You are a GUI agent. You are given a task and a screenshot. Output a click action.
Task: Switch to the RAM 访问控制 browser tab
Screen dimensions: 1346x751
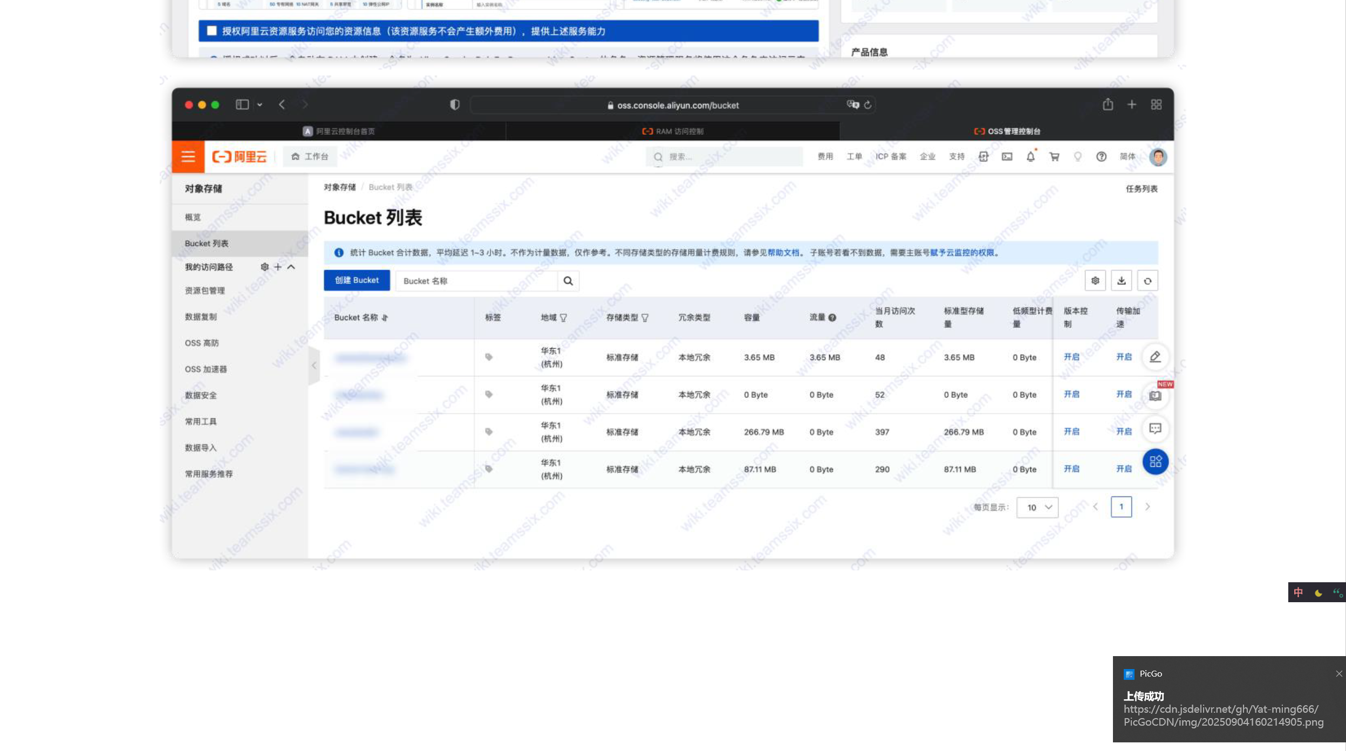point(673,131)
